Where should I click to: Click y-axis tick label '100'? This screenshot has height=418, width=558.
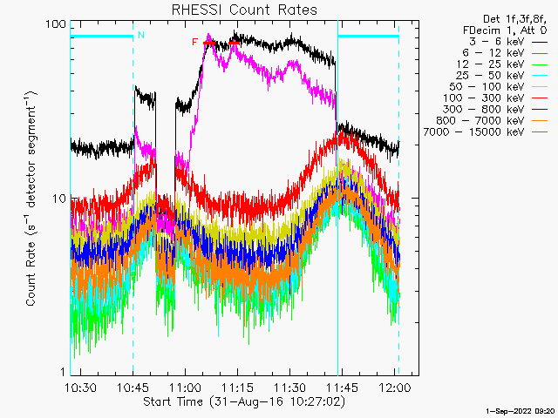tap(56, 24)
